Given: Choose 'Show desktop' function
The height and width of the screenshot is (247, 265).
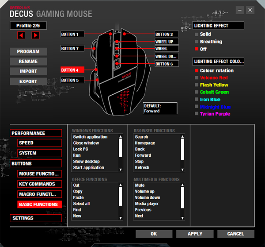Looking at the screenshot, I should pos(87,162).
